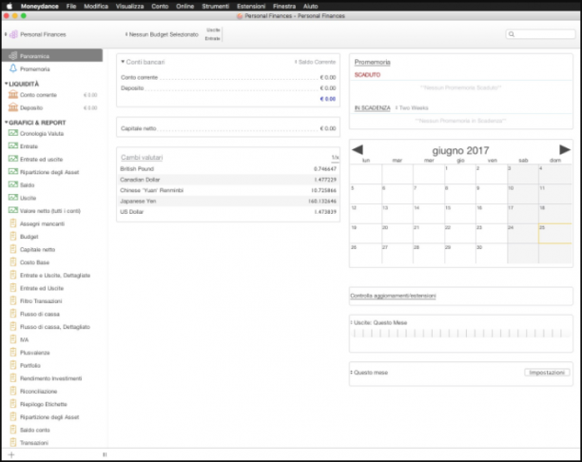Image resolution: width=582 pixels, height=462 pixels.
Task: Open the Strumenti menu
Action: pos(215,6)
